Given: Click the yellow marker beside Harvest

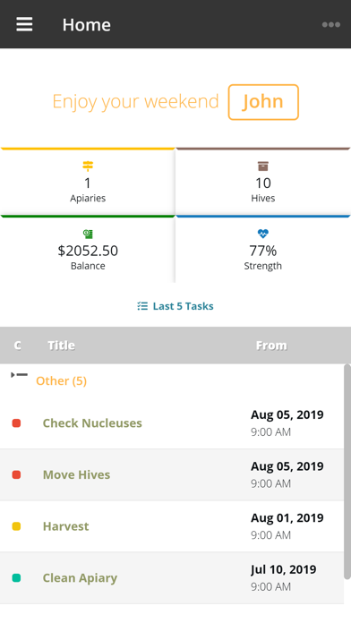Looking at the screenshot, I should (x=16, y=526).
